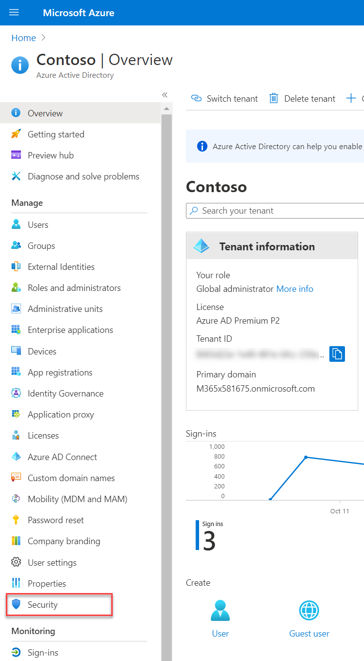
Task: Click the Diagnose and solve problems wrench icon
Action: click(16, 176)
